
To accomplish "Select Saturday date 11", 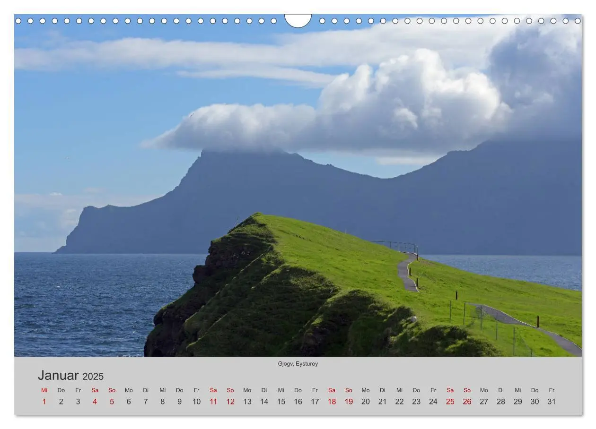I will (x=213, y=402).
